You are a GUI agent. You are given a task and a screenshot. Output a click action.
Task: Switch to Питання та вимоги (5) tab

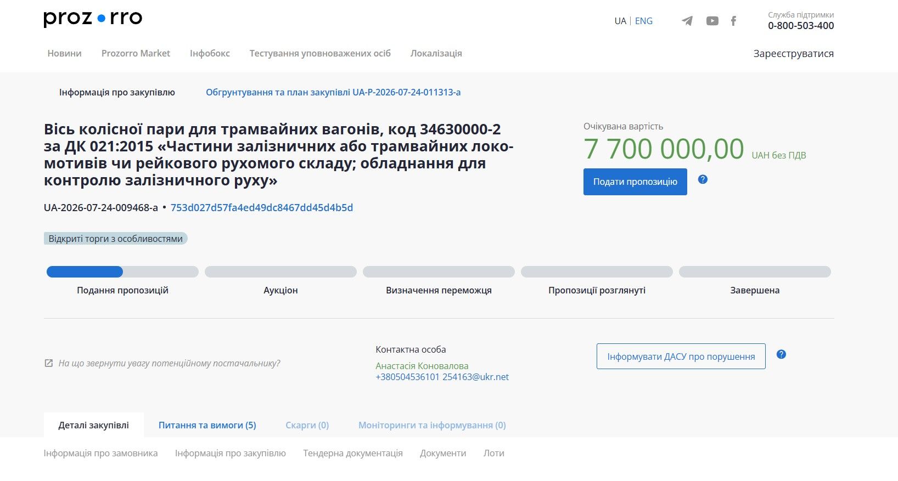(x=207, y=425)
